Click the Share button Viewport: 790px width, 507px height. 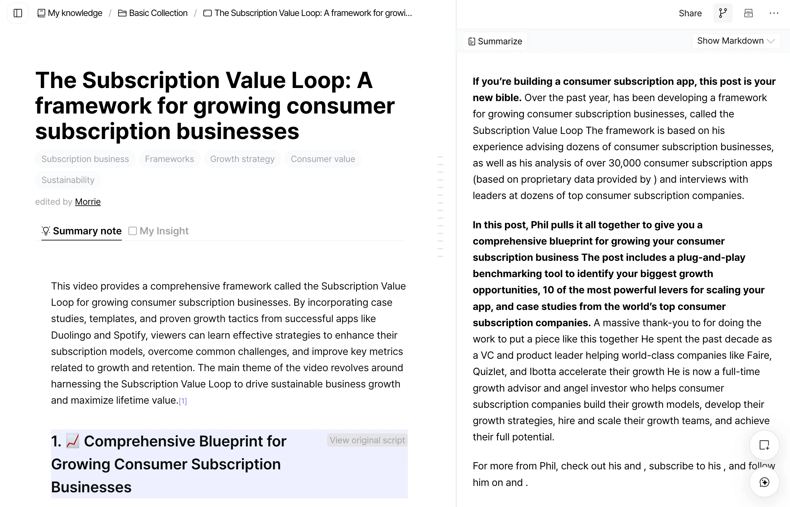pos(690,13)
